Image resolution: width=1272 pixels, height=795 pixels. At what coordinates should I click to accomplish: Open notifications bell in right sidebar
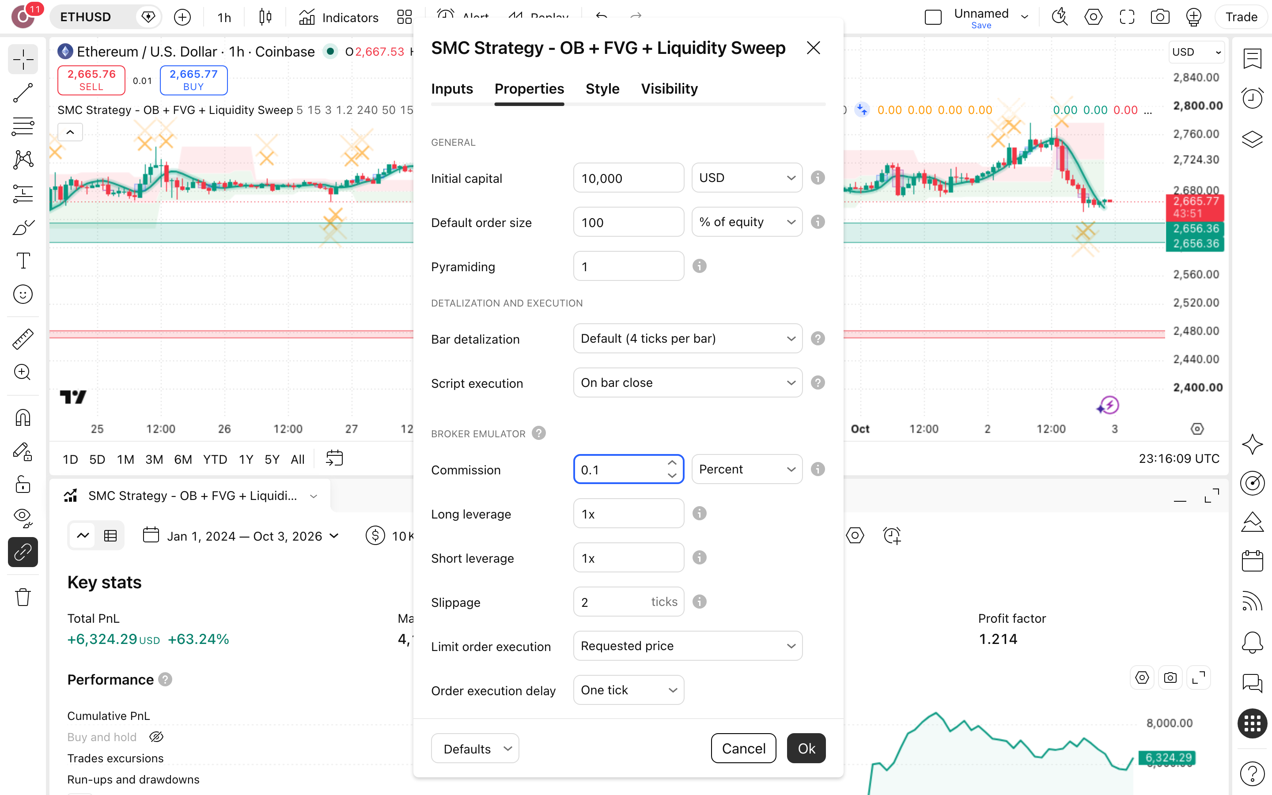(1252, 642)
